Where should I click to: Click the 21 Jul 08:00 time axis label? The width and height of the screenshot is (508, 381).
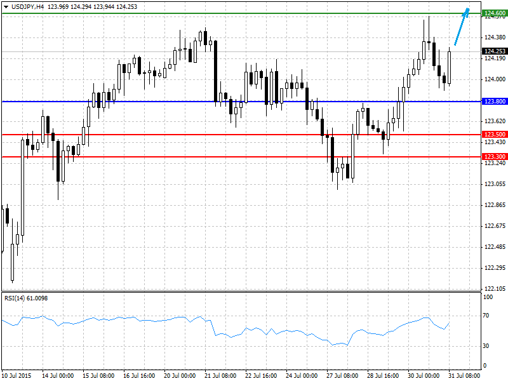(220, 375)
